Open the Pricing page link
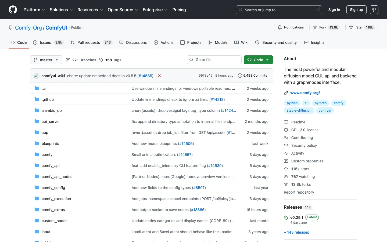The height and width of the screenshot is (242, 387). 179,10
